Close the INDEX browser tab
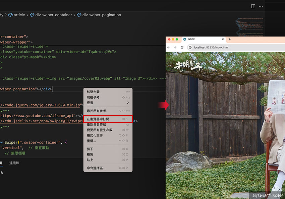Viewport: 285px width, 199px height. pyautogui.click(x=223, y=39)
